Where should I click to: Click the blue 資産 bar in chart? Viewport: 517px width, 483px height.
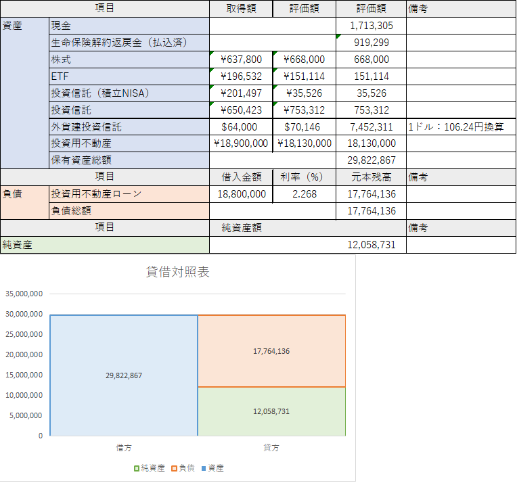[x=124, y=375]
